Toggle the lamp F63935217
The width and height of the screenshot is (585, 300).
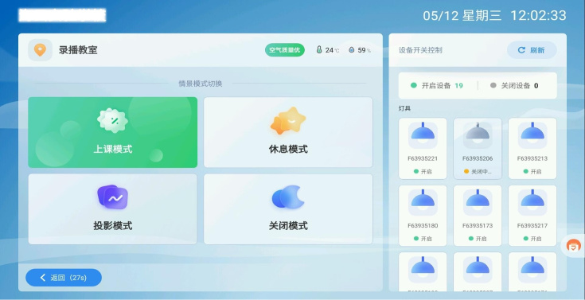(x=532, y=216)
